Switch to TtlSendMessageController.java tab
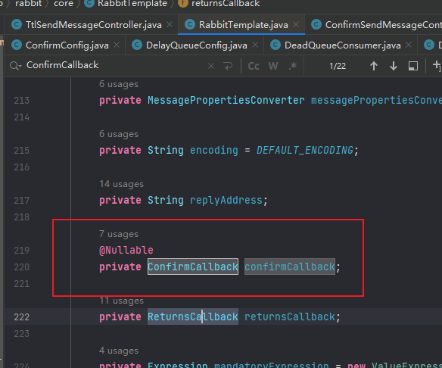 point(88,25)
